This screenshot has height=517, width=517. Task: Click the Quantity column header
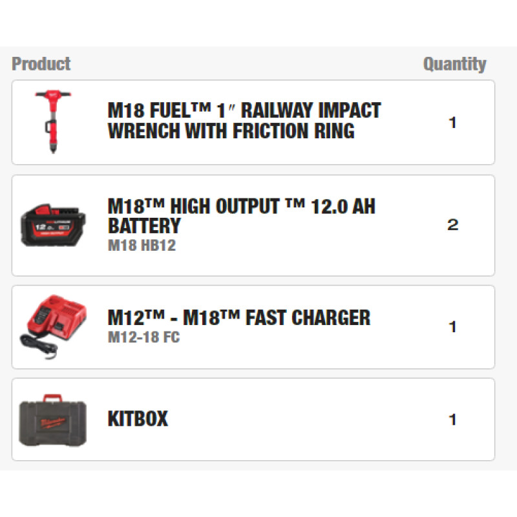454,64
